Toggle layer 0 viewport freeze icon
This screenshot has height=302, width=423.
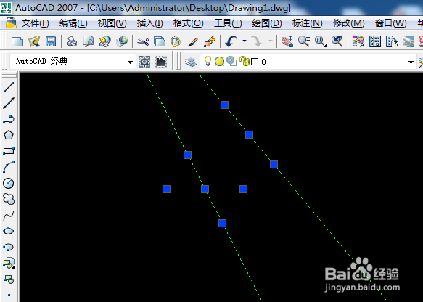click(231, 61)
